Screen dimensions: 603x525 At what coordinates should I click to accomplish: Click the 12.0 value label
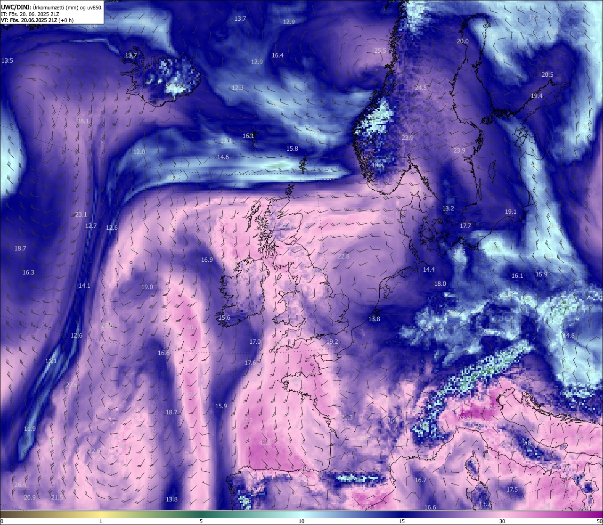pyautogui.click(x=139, y=152)
